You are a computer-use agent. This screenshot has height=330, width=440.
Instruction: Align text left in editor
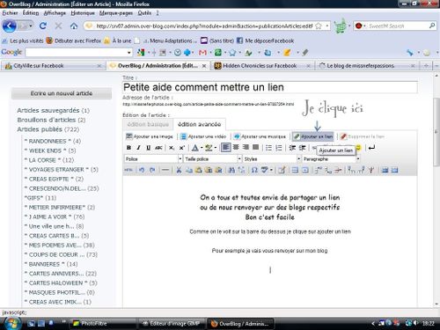(225, 147)
